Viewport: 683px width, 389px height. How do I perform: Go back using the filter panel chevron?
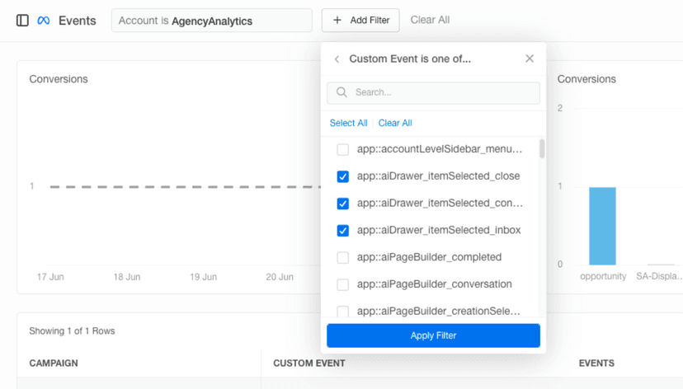pyautogui.click(x=337, y=59)
